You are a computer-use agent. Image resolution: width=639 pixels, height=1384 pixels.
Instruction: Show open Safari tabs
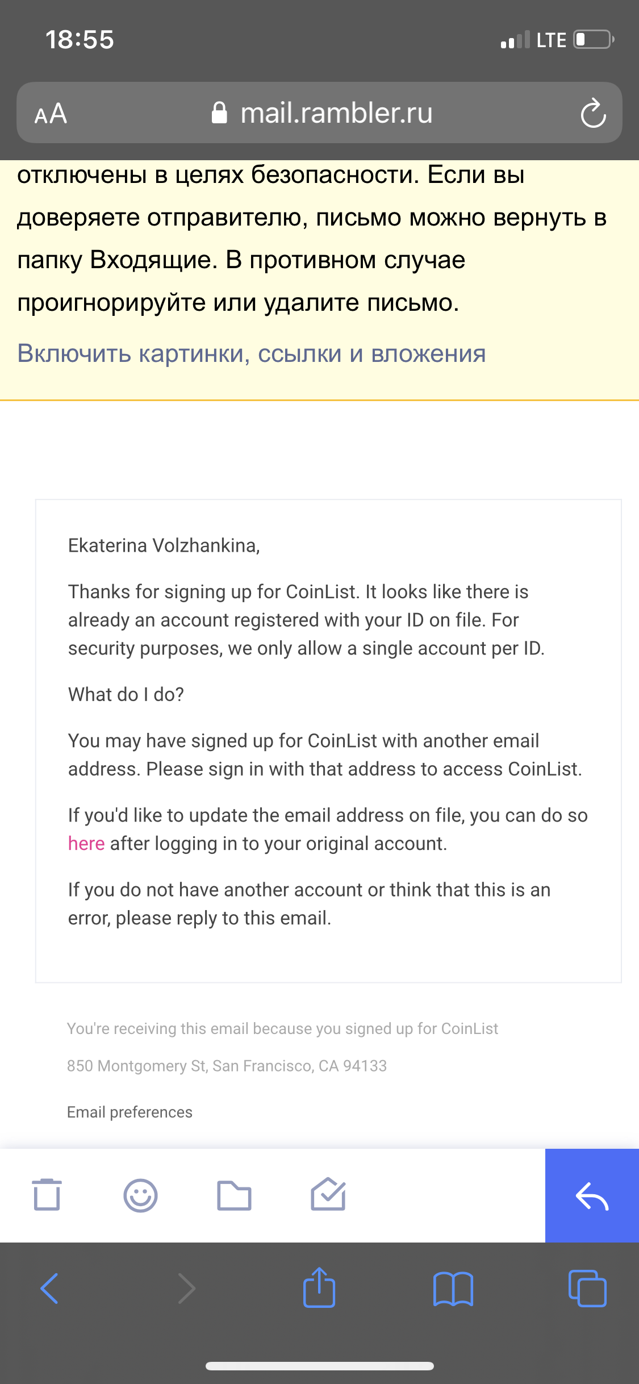(x=587, y=1288)
